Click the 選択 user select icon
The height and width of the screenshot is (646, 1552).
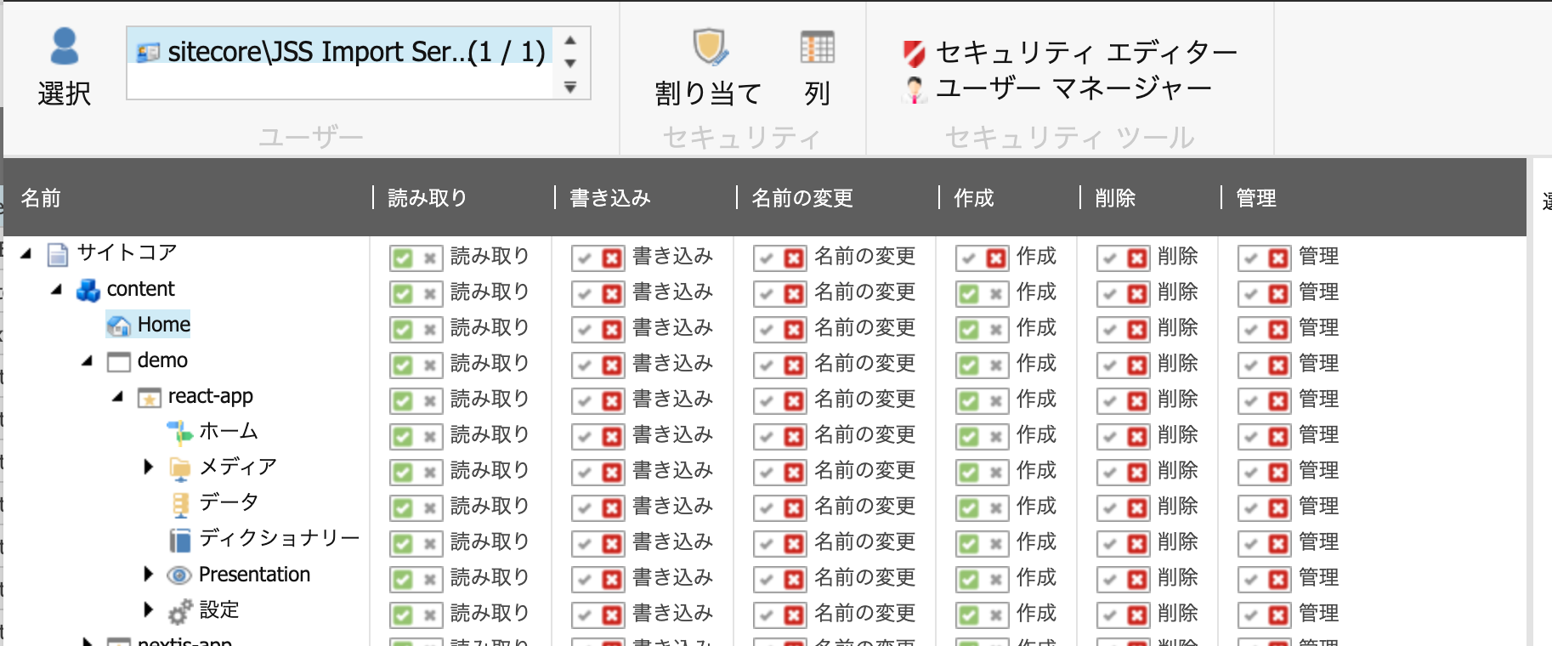(65, 47)
